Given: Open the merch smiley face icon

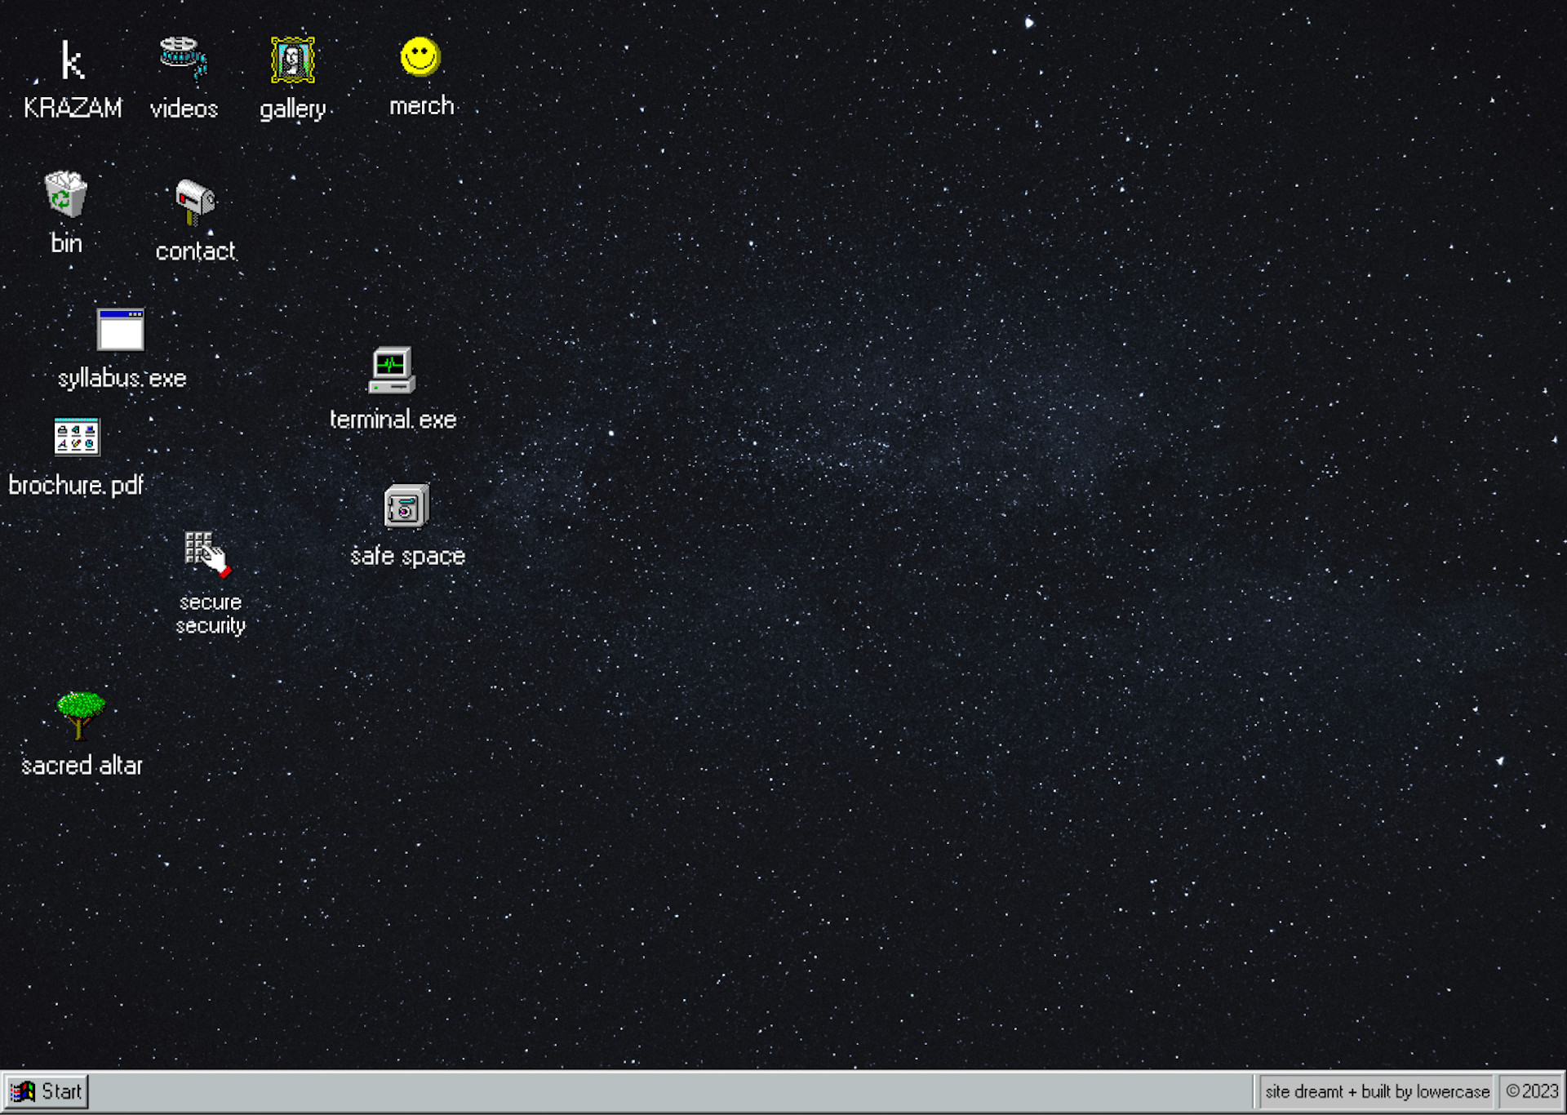Looking at the screenshot, I should coord(420,57).
